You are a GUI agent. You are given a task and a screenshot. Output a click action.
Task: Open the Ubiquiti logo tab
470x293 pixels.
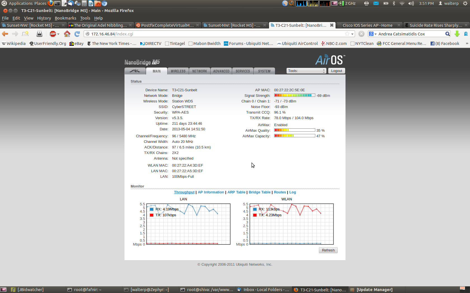pyautogui.click(x=135, y=71)
